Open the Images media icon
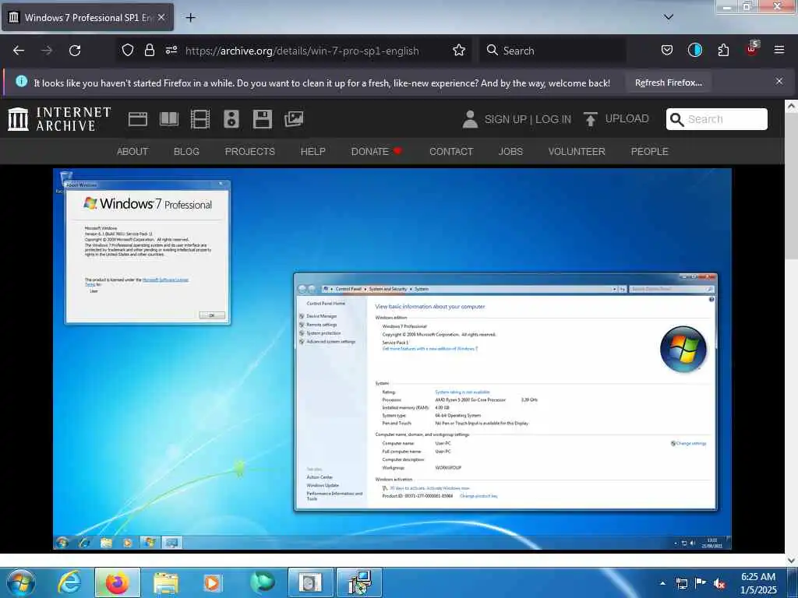This screenshot has width=798, height=598. point(294,119)
